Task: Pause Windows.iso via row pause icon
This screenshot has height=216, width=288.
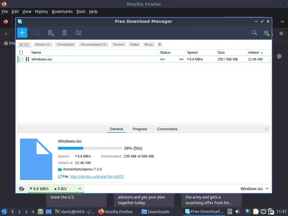Action: [27, 59]
